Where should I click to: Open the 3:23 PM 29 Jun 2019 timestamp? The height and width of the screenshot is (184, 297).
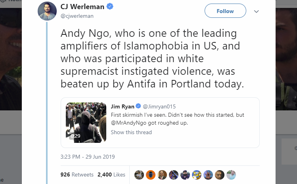88,157
